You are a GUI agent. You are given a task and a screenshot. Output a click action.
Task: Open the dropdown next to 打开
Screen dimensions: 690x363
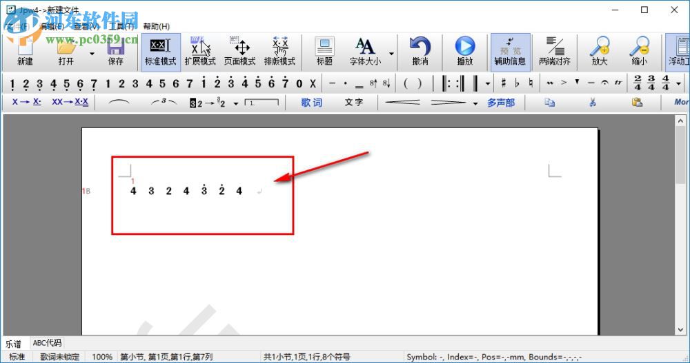click(92, 54)
